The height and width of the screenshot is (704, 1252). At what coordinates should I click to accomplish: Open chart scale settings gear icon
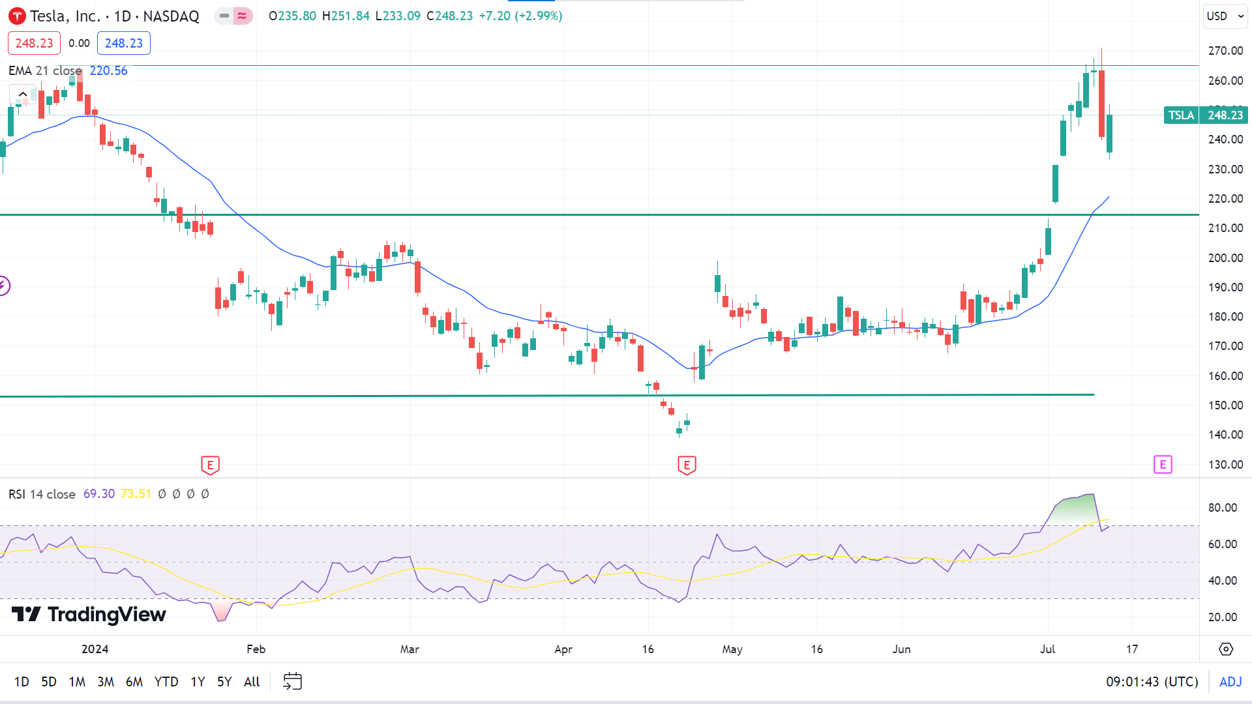1226,649
